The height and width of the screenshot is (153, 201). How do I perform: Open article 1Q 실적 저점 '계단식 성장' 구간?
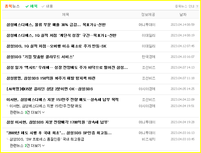point(61,35)
